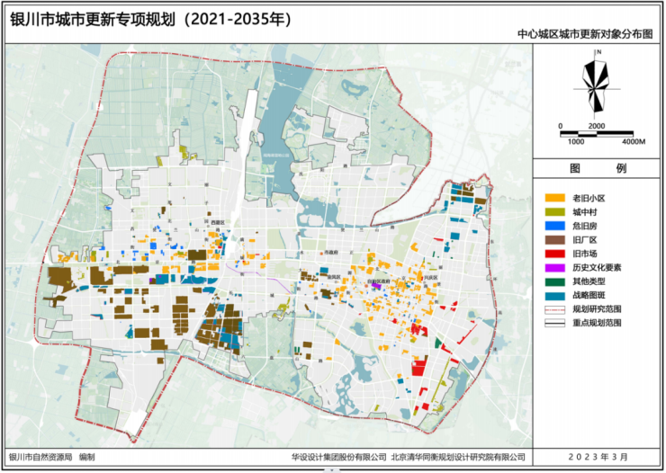Click the red dashed 规划研究范围 legend symbol

(x=555, y=309)
